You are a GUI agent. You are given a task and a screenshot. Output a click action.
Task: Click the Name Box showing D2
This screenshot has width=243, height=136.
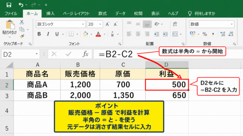click(x=21, y=54)
